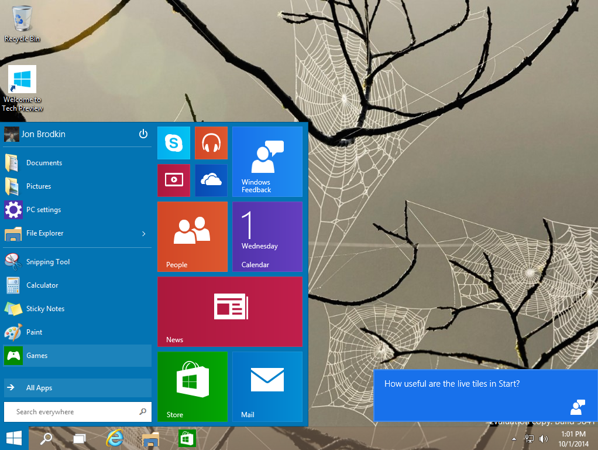
Task: Open the Mail tile
Action: pos(267,386)
